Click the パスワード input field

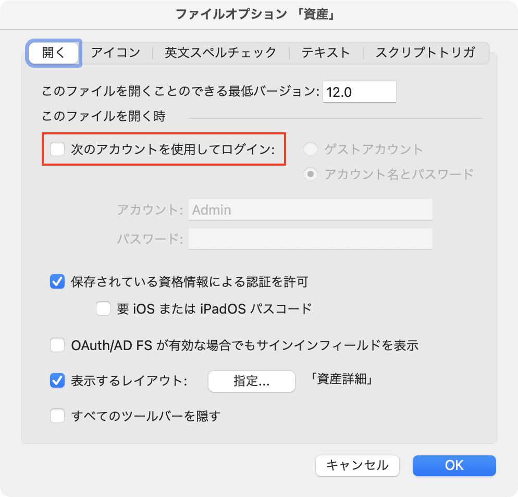pyautogui.click(x=310, y=239)
